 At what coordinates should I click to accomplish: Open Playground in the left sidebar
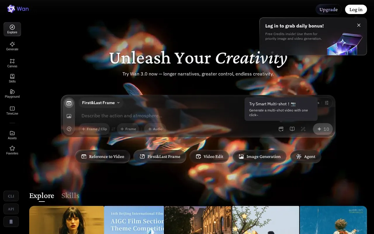12,94
